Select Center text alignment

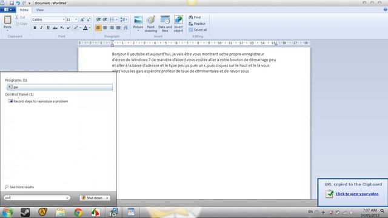click(x=105, y=28)
